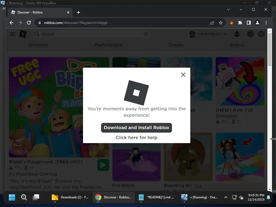Screen dimensions: 276x207
Task: Select the Discover - Roblox tab
Action: (40, 12)
